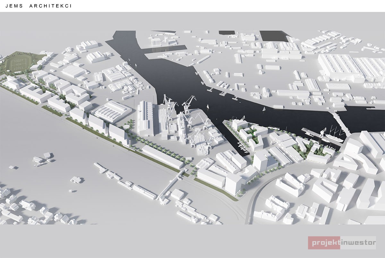Screen dimensions: 385x258
Task: Click the projektinwestor watermark logo
Action: pos(342,243)
